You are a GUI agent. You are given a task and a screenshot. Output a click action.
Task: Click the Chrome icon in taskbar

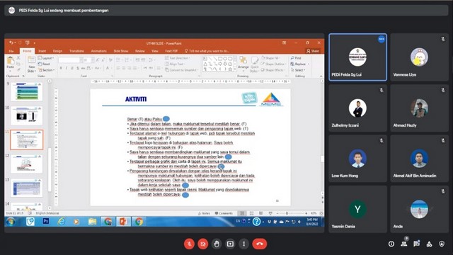point(139,222)
